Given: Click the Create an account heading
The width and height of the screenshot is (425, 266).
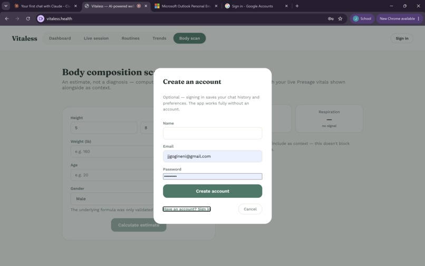Looking at the screenshot, I should pos(192,82).
